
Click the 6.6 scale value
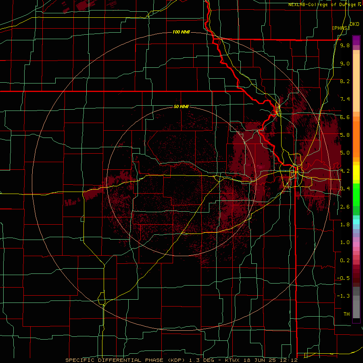click(x=345, y=117)
